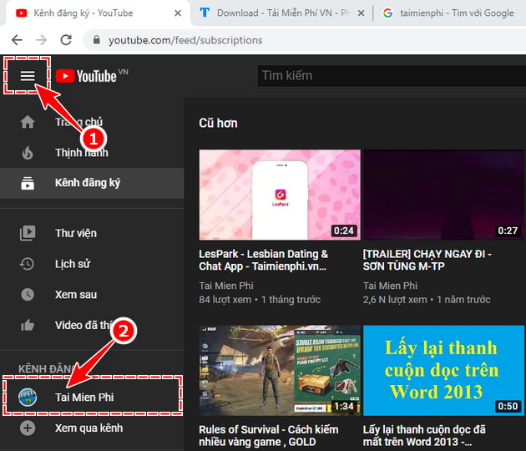Open the Tai Mien Phi subscribed channel

point(92,398)
